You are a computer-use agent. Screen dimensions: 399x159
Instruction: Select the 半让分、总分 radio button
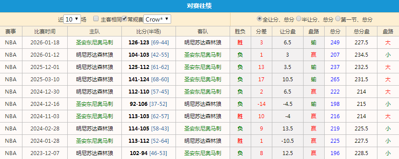[299, 18]
